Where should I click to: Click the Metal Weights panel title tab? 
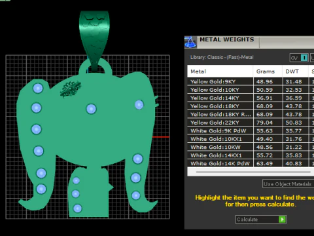pos(227,39)
